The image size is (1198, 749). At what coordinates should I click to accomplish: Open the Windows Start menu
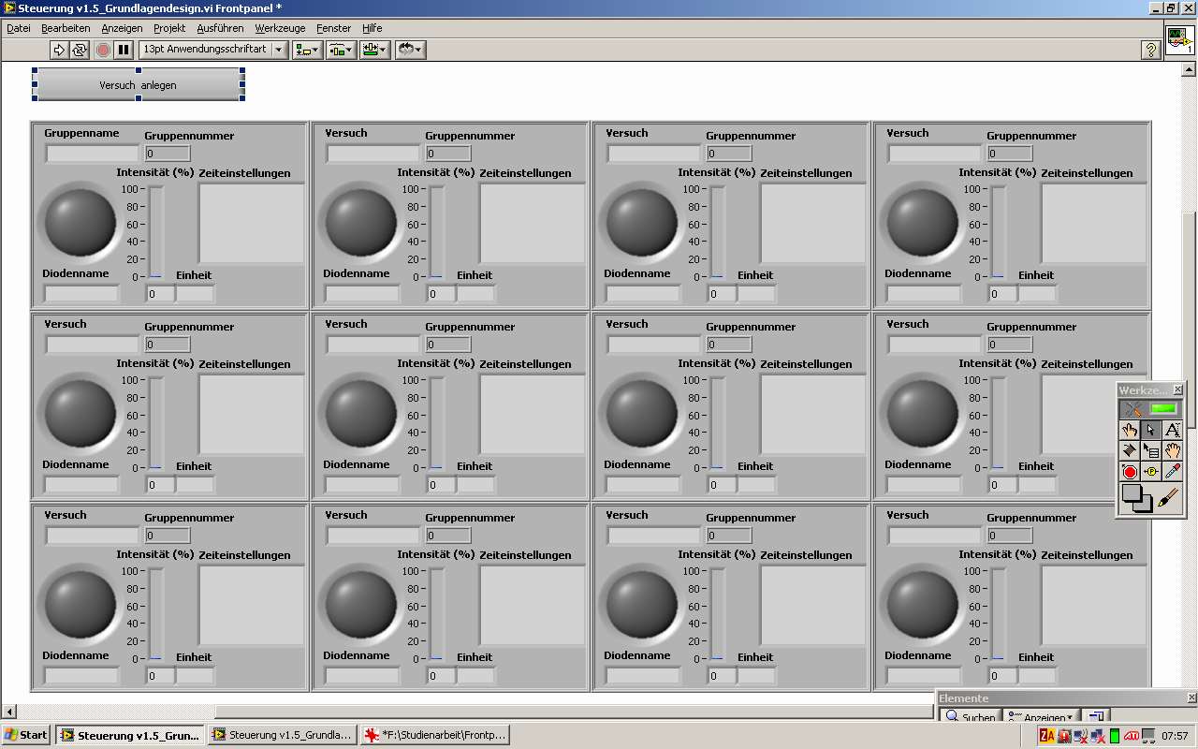(x=26, y=735)
